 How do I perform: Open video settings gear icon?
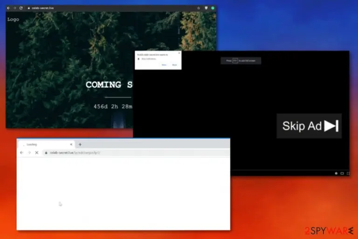click(x=336, y=173)
